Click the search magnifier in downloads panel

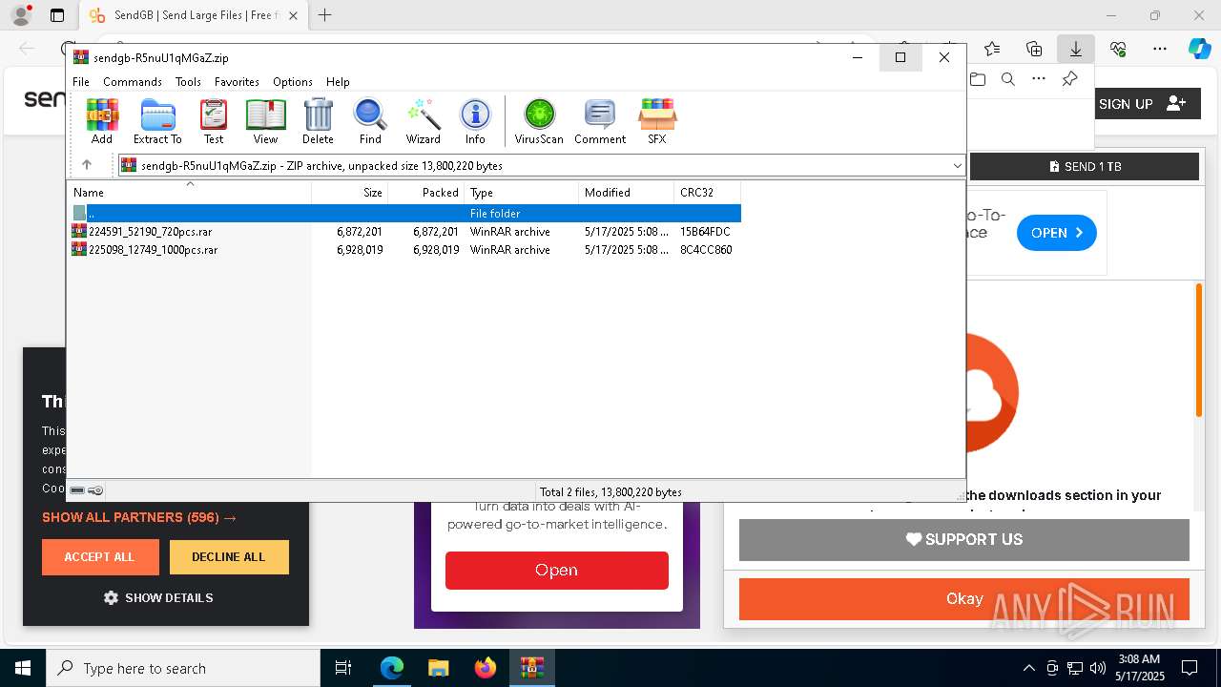(1008, 79)
